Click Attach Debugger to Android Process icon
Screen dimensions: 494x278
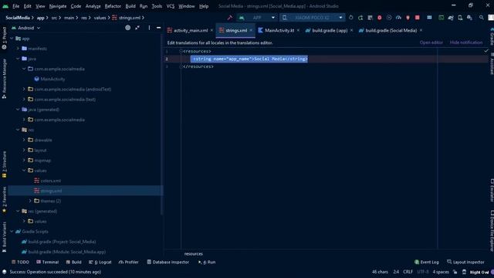[x=408, y=18]
